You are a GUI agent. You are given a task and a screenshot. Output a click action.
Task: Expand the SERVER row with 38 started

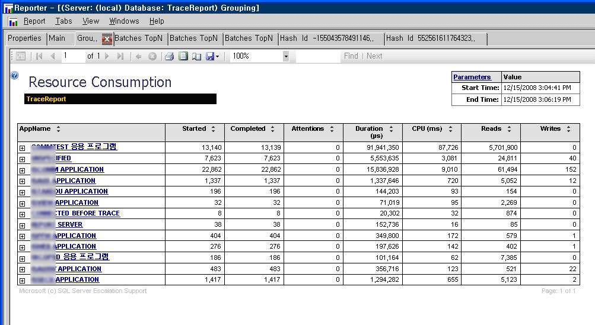coord(23,226)
